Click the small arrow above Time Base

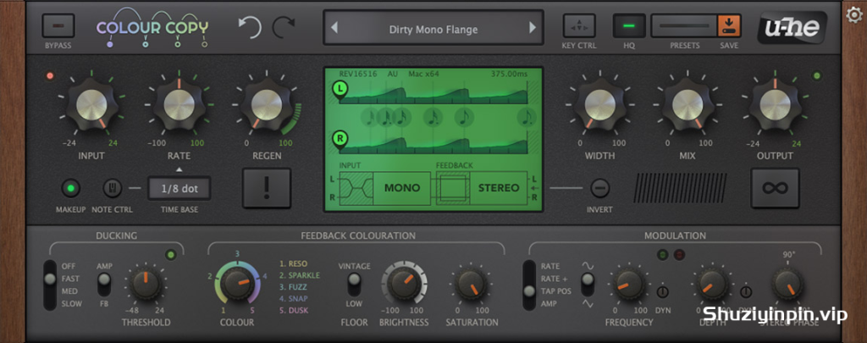click(x=179, y=170)
